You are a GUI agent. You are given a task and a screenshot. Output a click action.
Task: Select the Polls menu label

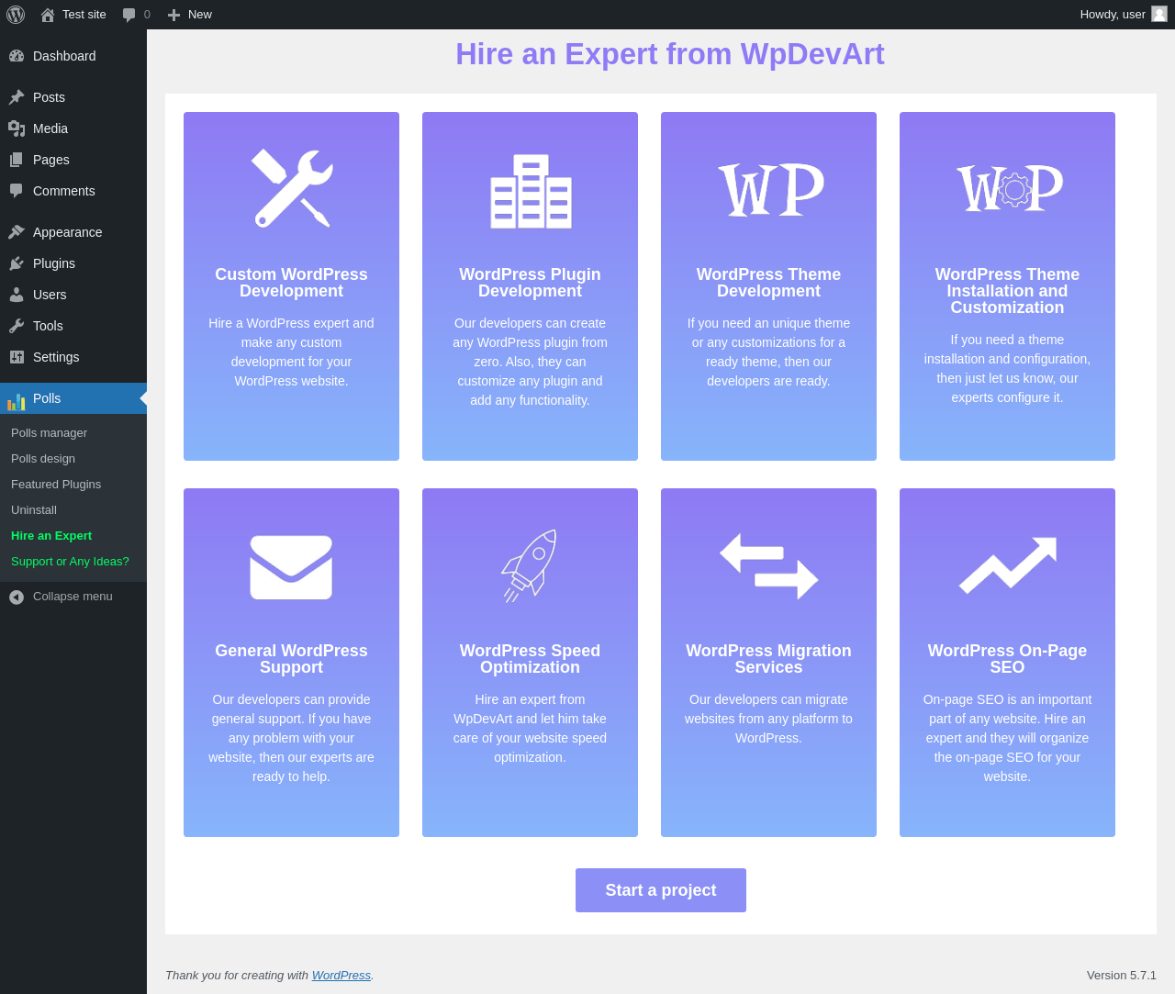click(x=47, y=398)
